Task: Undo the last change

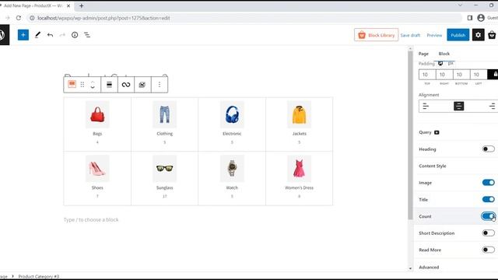Action: point(50,35)
